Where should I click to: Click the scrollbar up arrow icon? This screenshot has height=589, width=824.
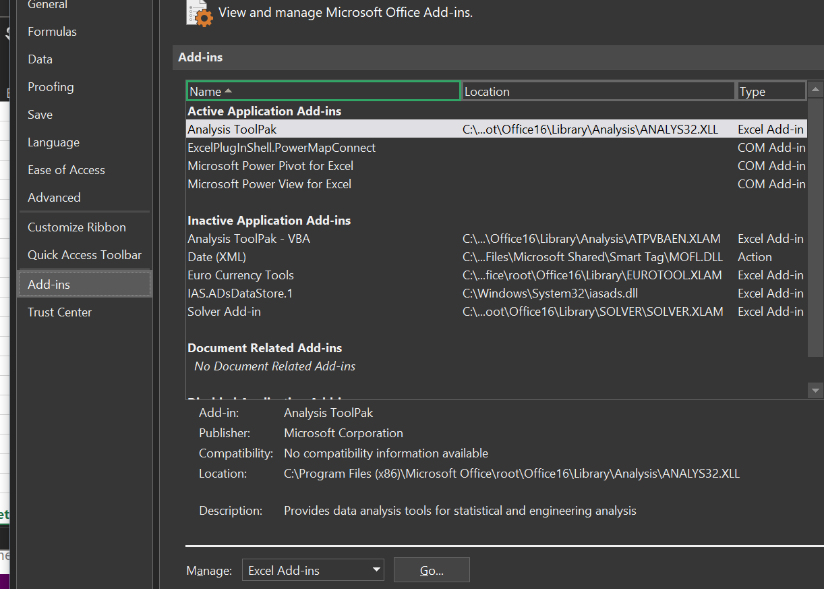815,88
